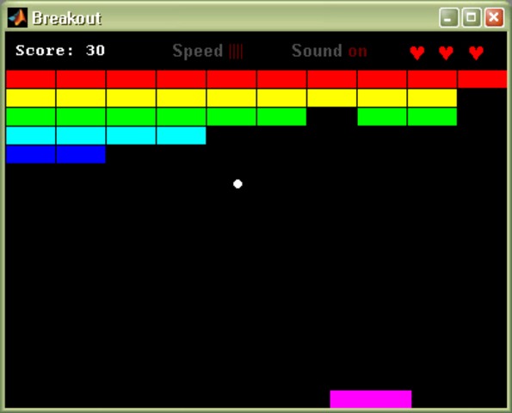Click the Score: 30 text
The height and width of the screenshot is (413, 512).
(x=60, y=51)
